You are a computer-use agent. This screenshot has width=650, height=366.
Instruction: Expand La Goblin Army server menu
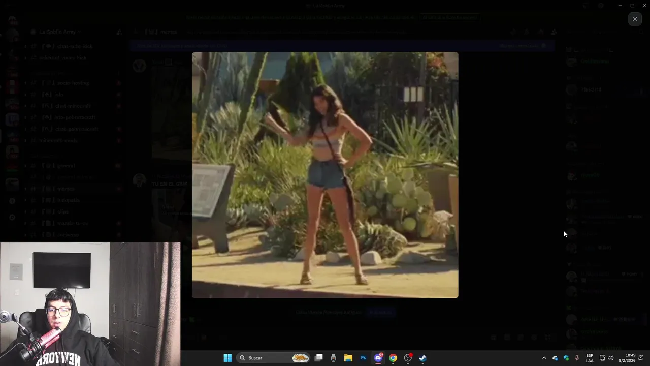tap(60, 32)
